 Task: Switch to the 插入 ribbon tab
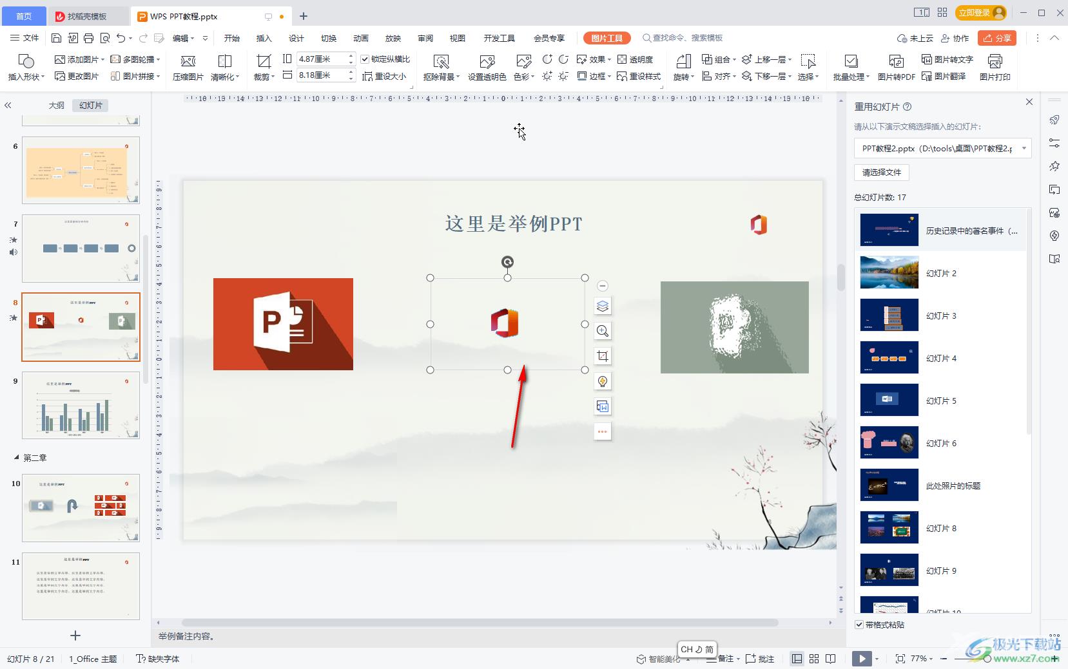tap(264, 38)
